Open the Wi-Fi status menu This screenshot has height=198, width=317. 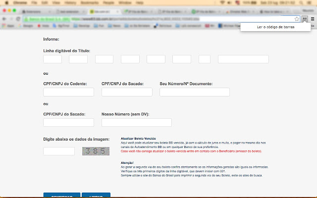(222, 3)
